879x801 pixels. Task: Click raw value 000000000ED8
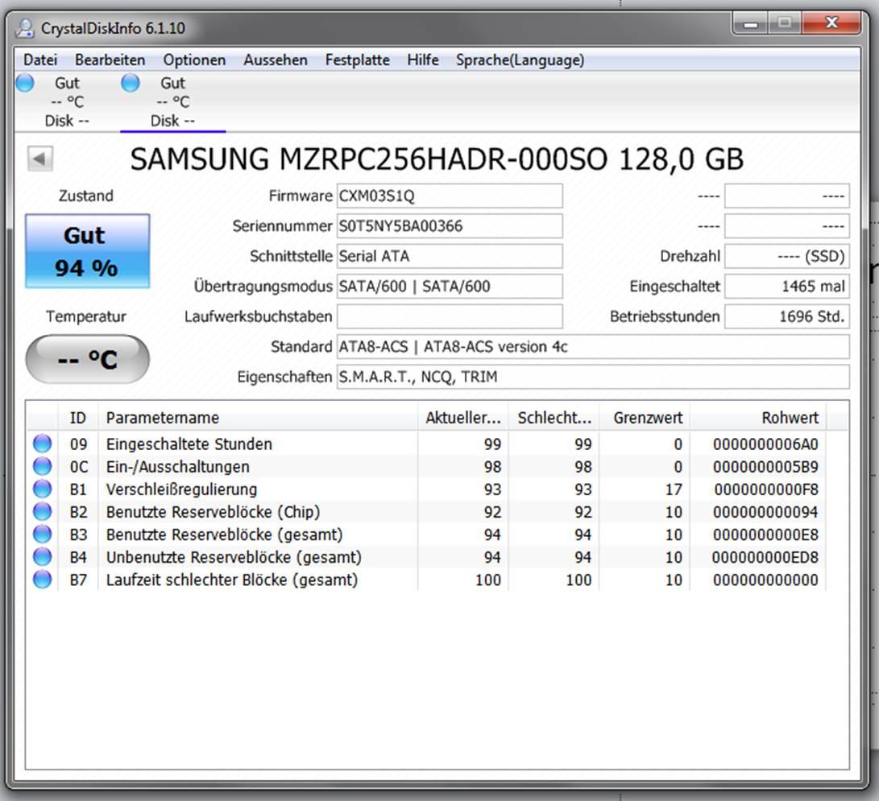tap(765, 557)
